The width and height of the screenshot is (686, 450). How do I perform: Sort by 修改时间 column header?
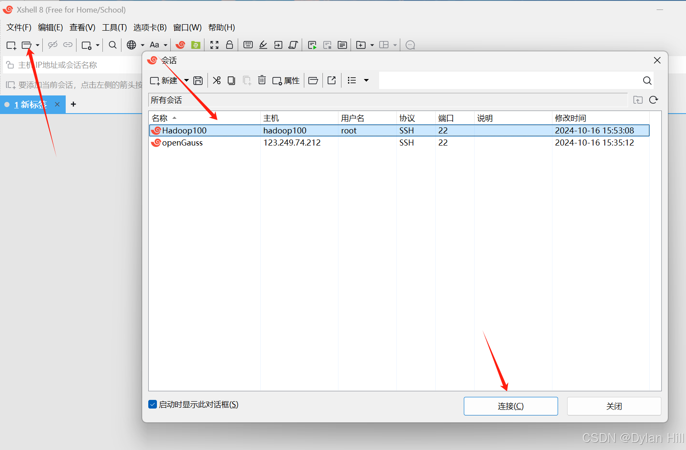coord(600,118)
